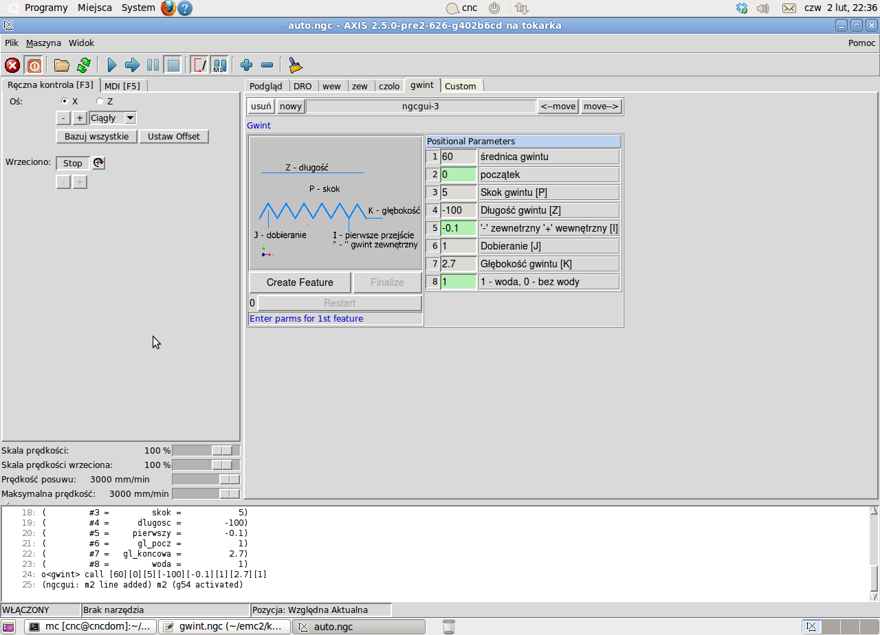Switch to the zew tab
This screenshot has width=880, height=635.
point(360,86)
